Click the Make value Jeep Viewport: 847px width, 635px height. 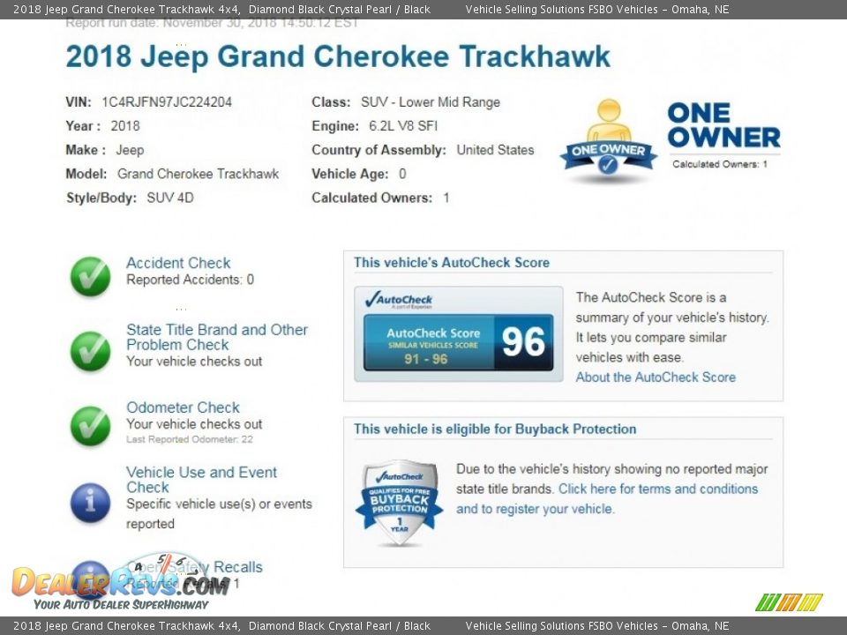click(130, 150)
